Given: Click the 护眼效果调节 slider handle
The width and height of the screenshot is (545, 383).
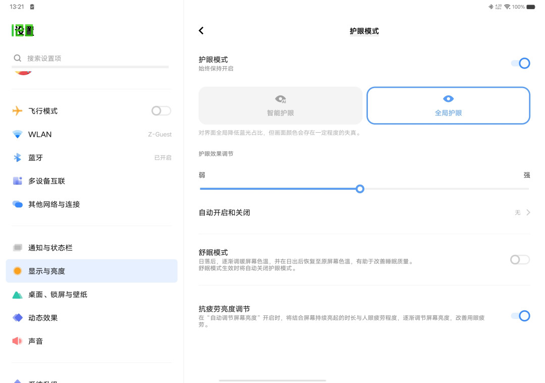Looking at the screenshot, I should pos(360,189).
